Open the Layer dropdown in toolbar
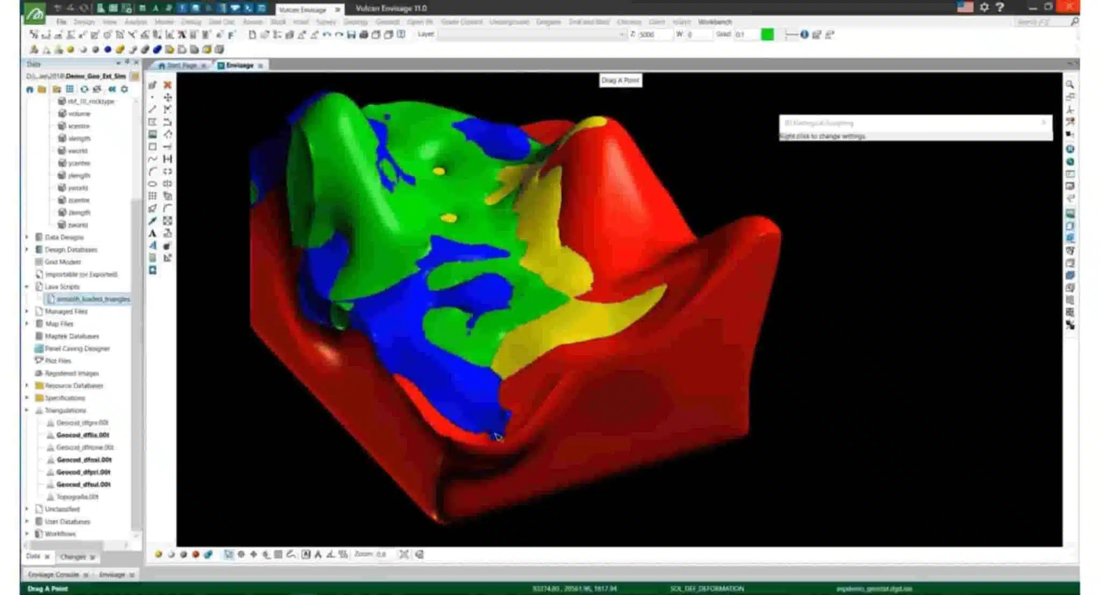This screenshot has width=1100, height=595. tap(622, 34)
